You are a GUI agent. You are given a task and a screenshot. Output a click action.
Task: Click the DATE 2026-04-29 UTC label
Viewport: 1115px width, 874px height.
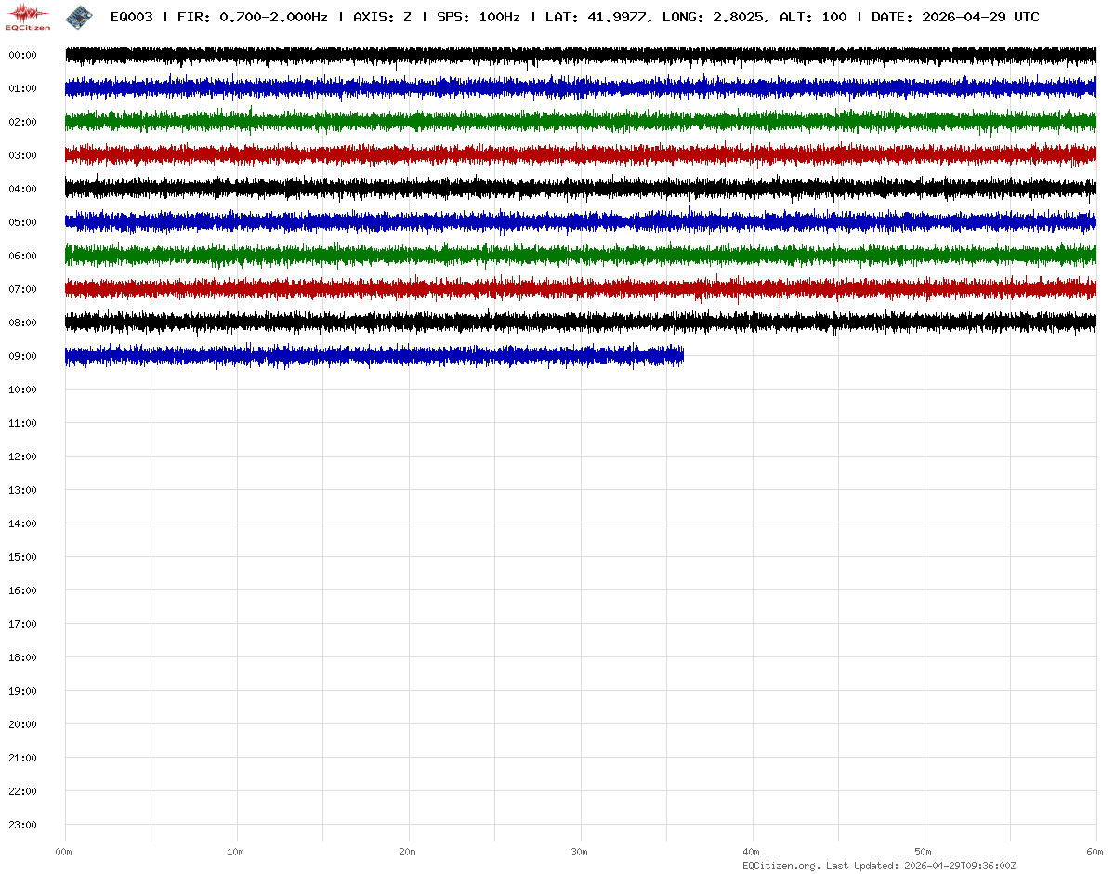click(955, 17)
